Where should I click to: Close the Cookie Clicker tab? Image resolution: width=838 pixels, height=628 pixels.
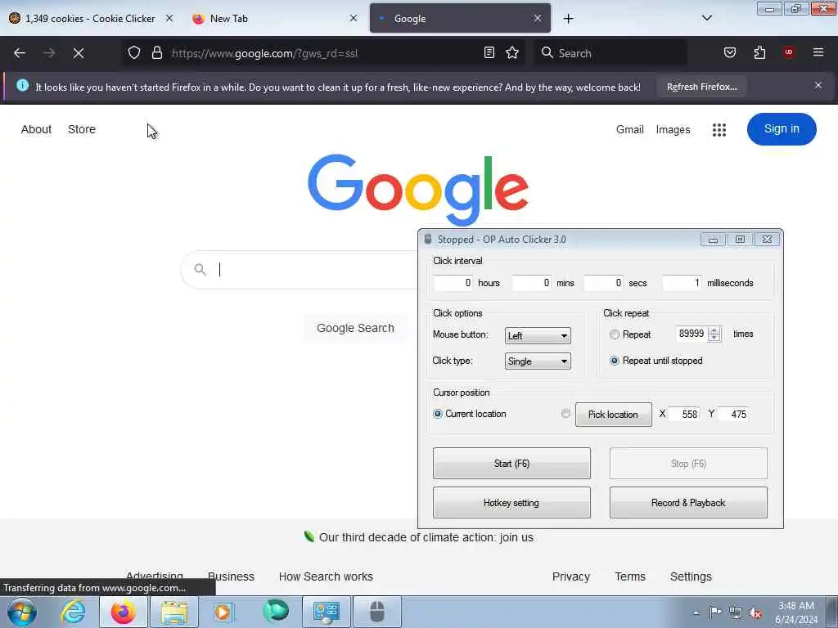pyautogui.click(x=169, y=18)
